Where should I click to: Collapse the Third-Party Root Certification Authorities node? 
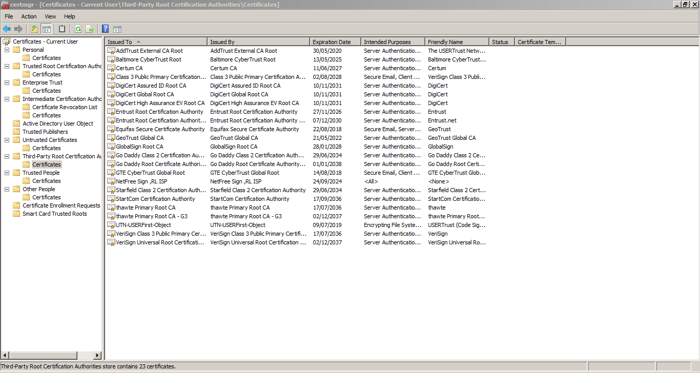7,156
